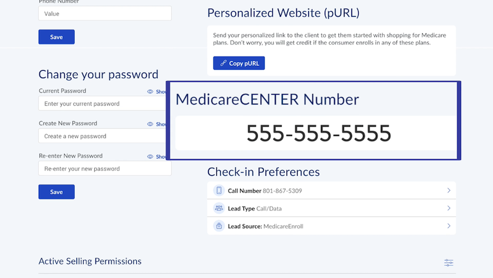Save the new password
This screenshot has height=278, width=493.
(x=57, y=192)
